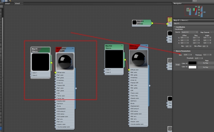
Task: Collapse the Coordinates rollout
Action: coord(174,27)
